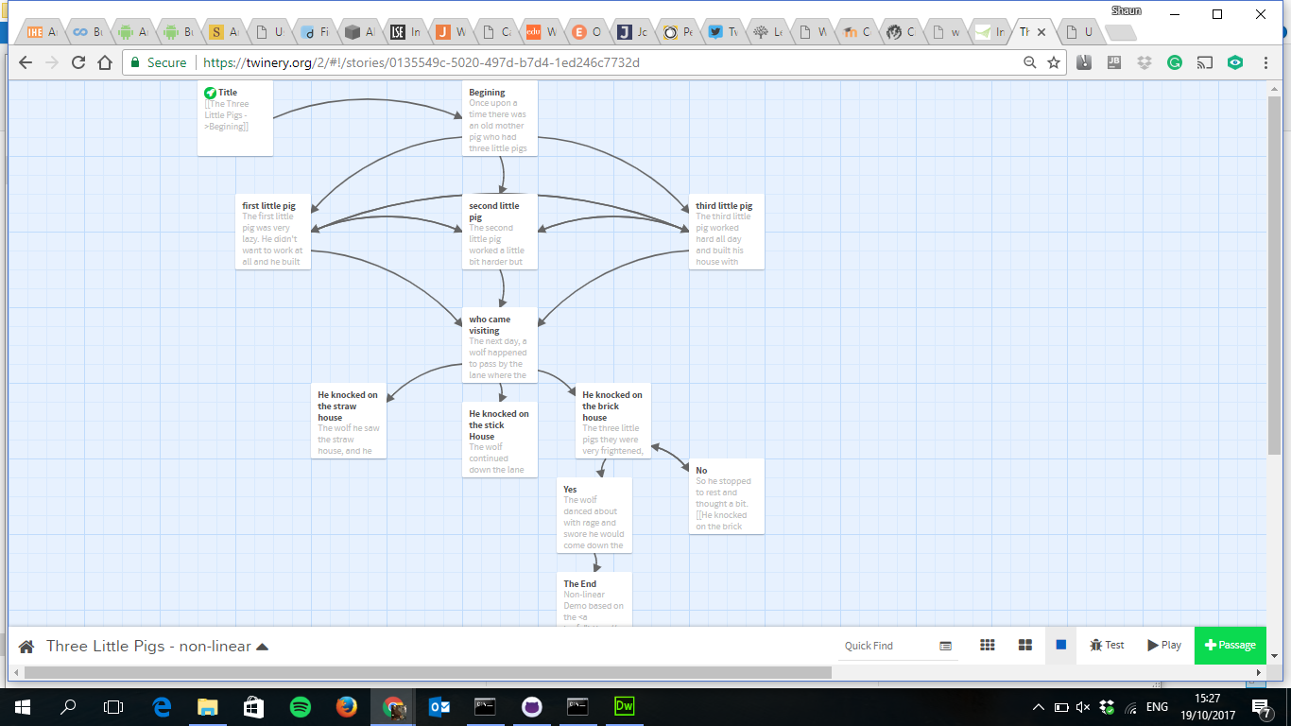Show passages as small icons grid view
This screenshot has height=726, width=1291.
point(988,645)
